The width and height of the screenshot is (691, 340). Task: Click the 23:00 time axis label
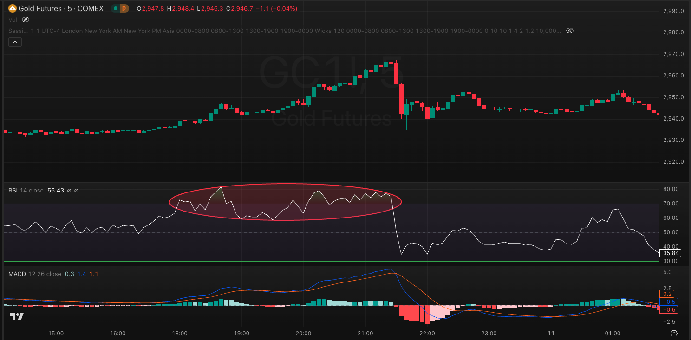coord(489,334)
